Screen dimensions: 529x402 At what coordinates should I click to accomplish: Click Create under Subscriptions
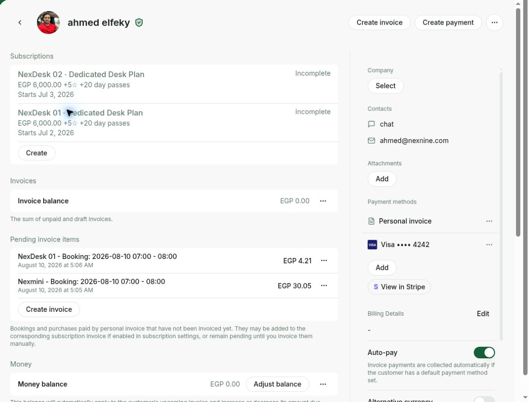tap(36, 153)
